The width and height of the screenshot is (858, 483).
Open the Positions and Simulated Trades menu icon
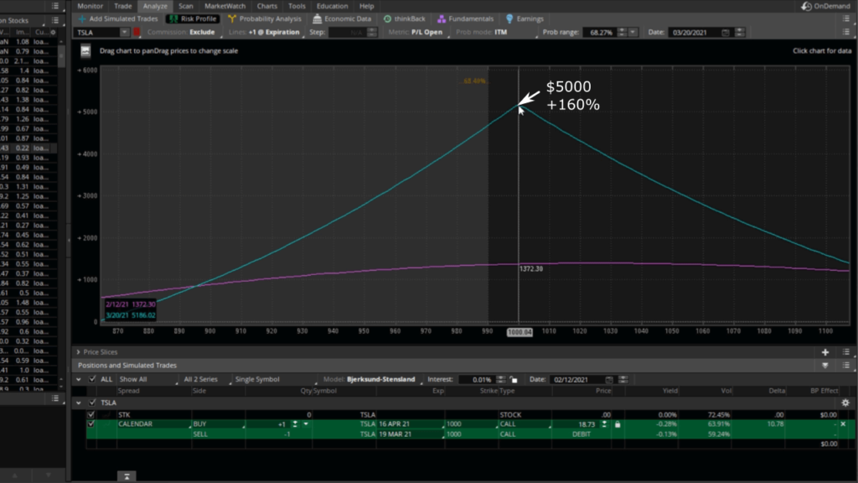click(846, 366)
